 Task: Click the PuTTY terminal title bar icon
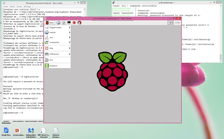[x=113, y=3]
